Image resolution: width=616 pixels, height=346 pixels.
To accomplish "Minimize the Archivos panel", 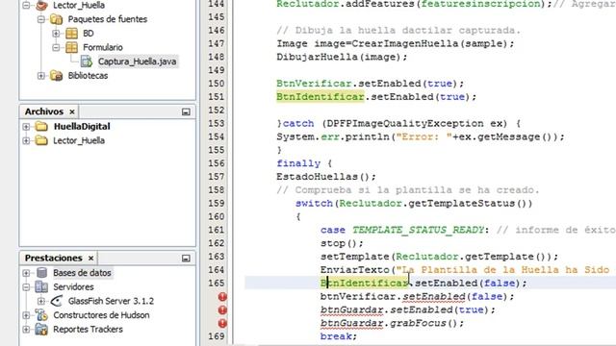I will coord(186,112).
